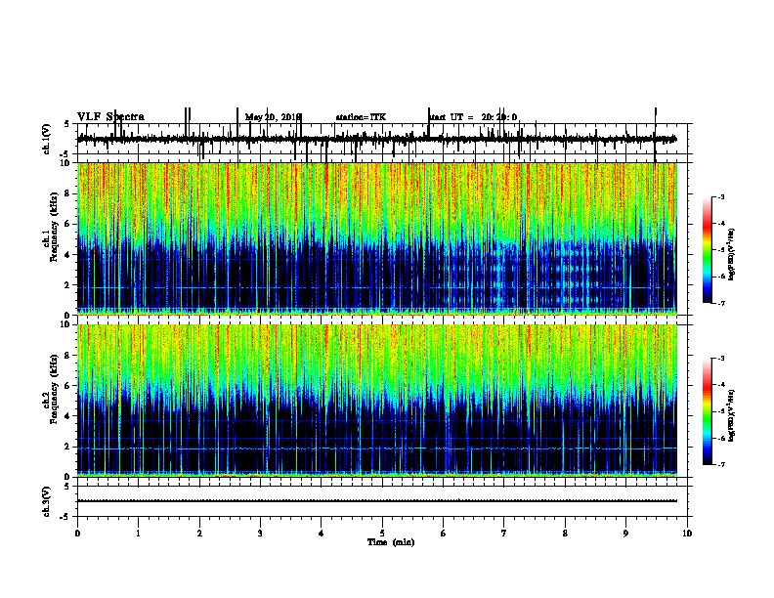Image resolution: width=774 pixels, height=598 pixels.
Task: Click the "8" kHz tick of ch.1 spectrogram
Action: coord(68,193)
